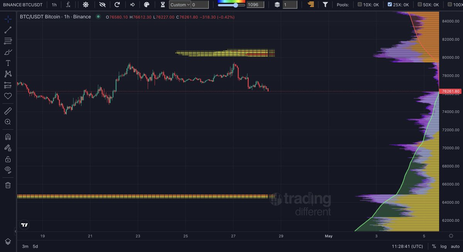Toggle stay in drawing mode
The width and height of the screenshot is (463, 252).
pos(8,148)
